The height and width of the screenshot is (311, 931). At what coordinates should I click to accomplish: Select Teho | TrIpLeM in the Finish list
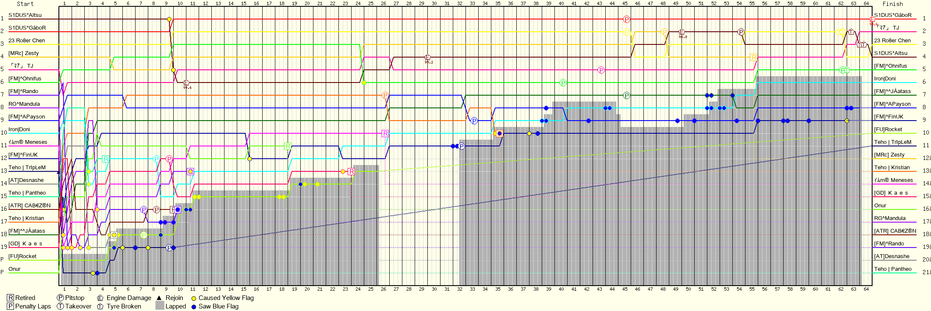pos(893,142)
